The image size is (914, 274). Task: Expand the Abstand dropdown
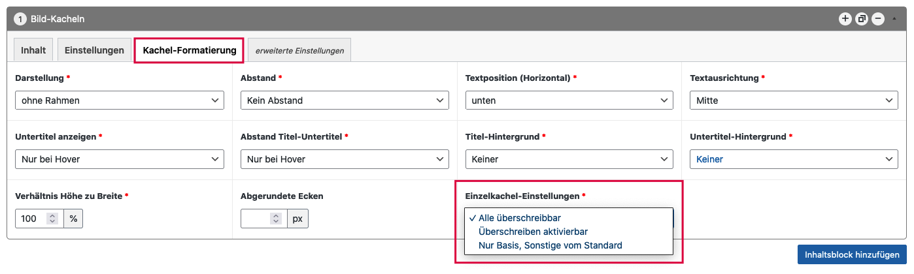coord(344,100)
